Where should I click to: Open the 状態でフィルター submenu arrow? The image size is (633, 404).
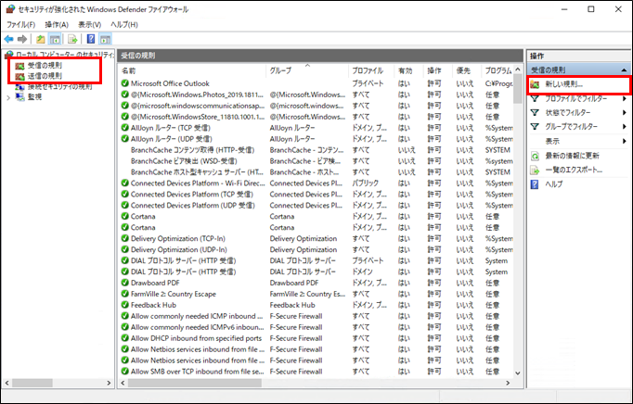(623, 112)
